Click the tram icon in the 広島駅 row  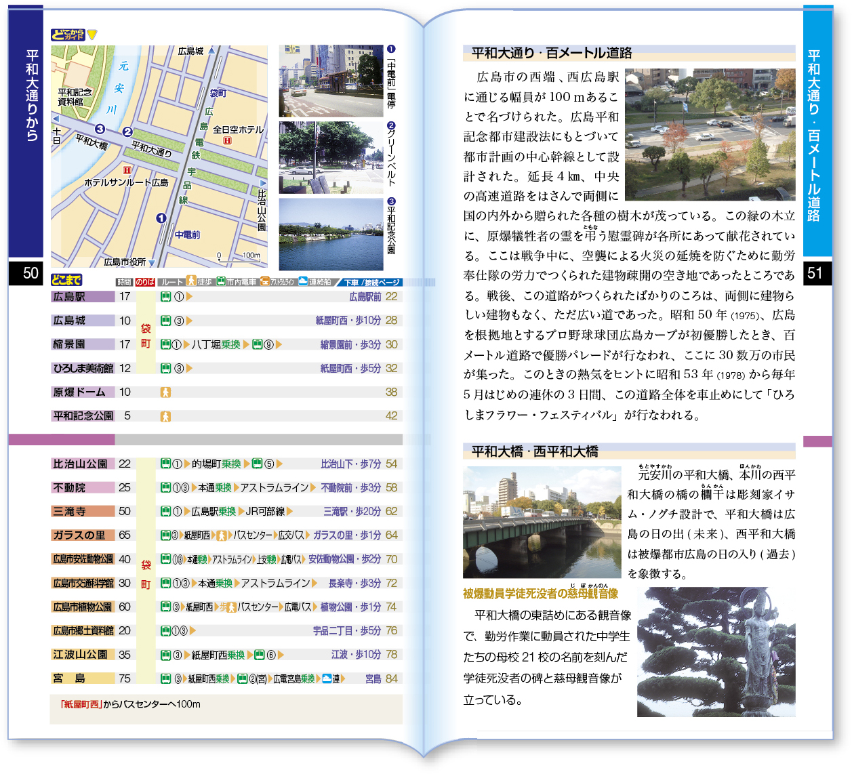click(165, 297)
